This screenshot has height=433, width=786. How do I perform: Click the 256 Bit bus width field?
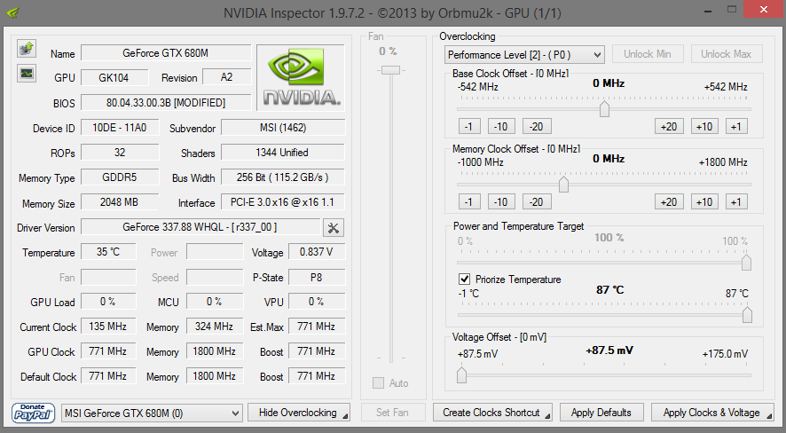click(x=283, y=177)
